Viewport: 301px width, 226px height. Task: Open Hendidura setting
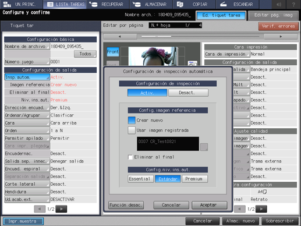point(27,192)
